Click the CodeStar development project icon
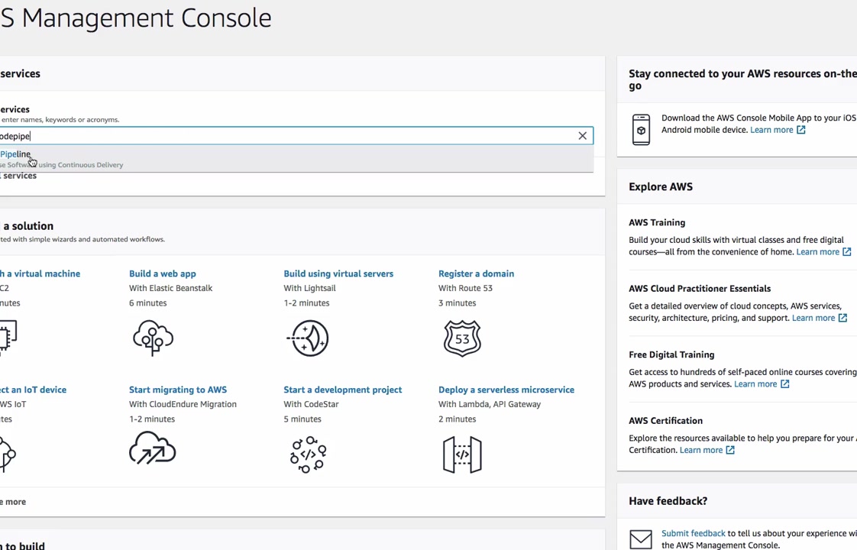 (x=308, y=454)
